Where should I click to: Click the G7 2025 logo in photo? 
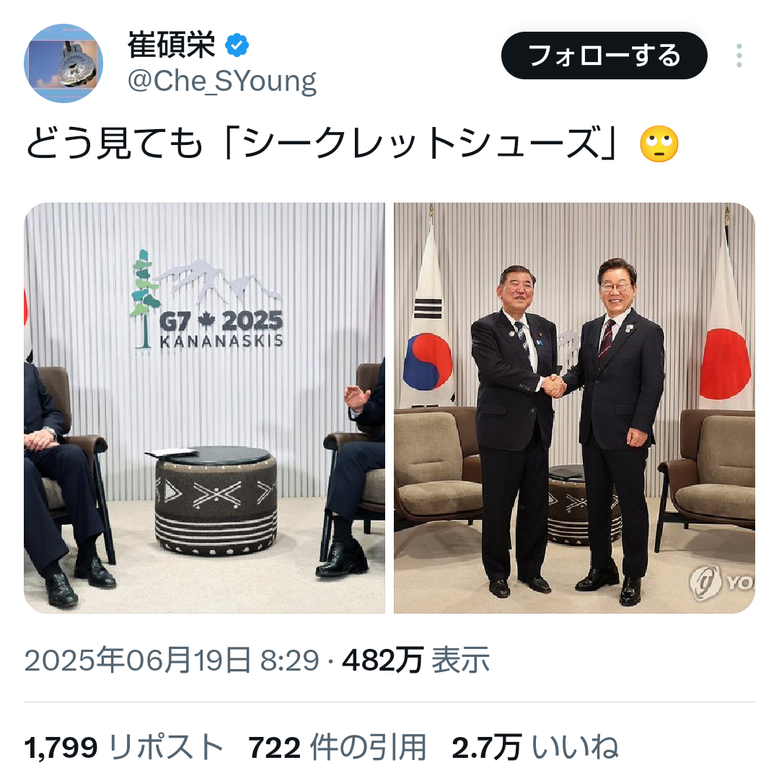coord(207,301)
